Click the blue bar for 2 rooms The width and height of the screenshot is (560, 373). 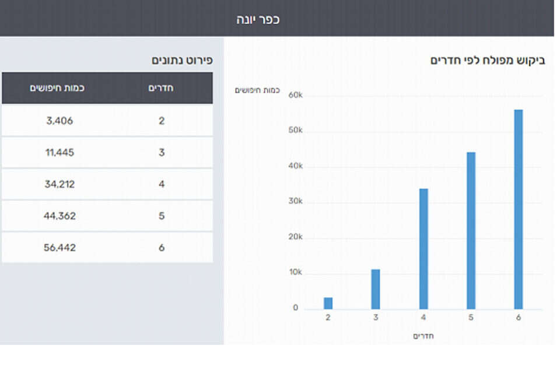tap(328, 303)
